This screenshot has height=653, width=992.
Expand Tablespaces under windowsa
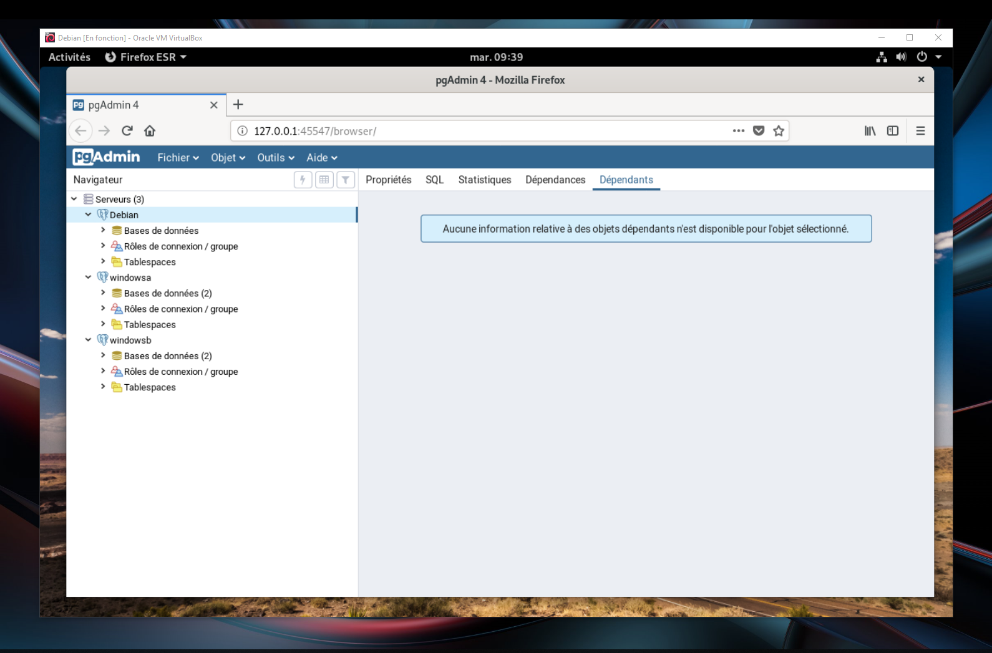point(103,324)
